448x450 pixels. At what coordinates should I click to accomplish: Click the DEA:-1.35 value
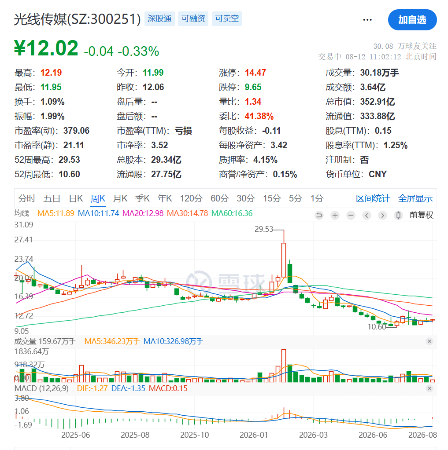click(128, 388)
